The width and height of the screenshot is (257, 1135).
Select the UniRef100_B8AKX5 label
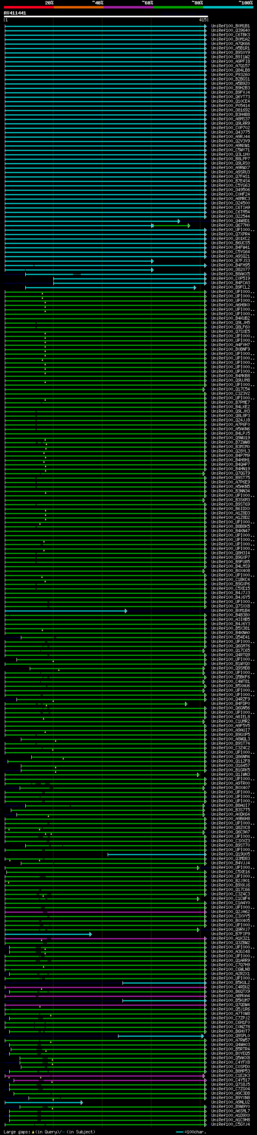(230, 274)
